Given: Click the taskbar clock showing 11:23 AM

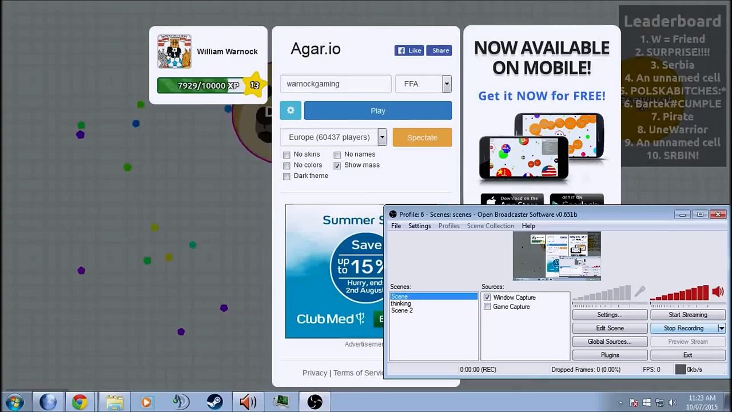Looking at the screenshot, I should 702,402.
